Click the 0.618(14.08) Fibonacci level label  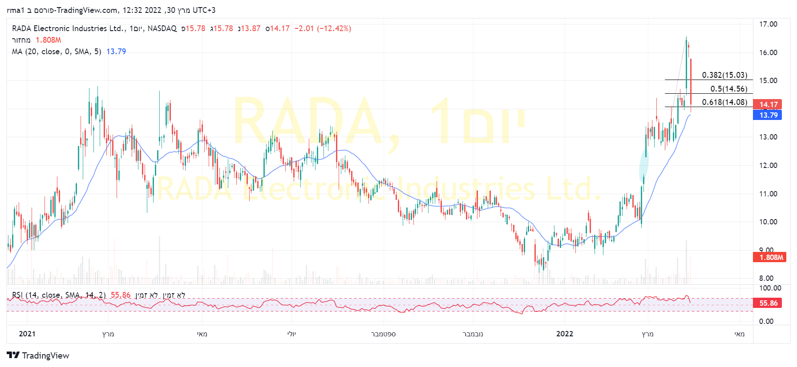point(724,102)
